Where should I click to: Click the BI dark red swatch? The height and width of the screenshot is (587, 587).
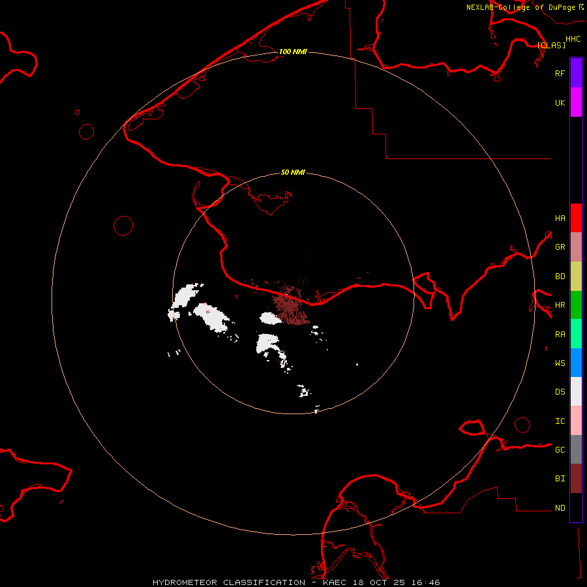point(576,479)
